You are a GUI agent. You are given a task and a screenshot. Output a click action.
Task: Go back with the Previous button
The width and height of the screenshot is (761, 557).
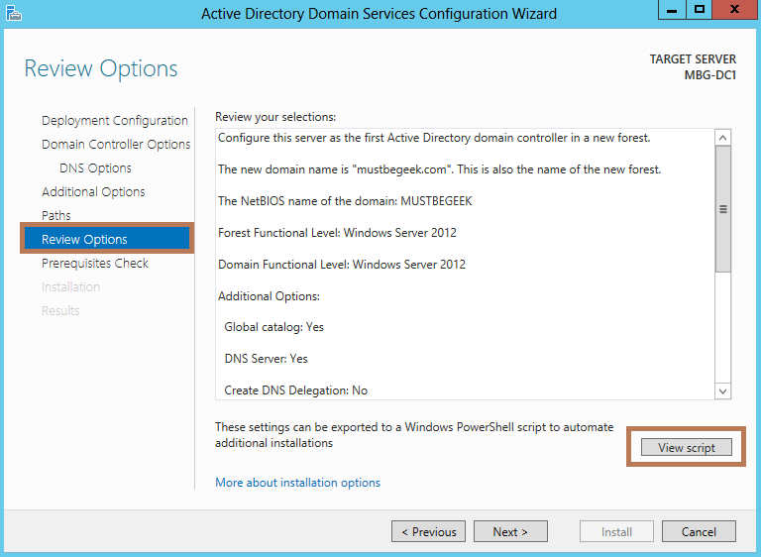pyautogui.click(x=429, y=532)
